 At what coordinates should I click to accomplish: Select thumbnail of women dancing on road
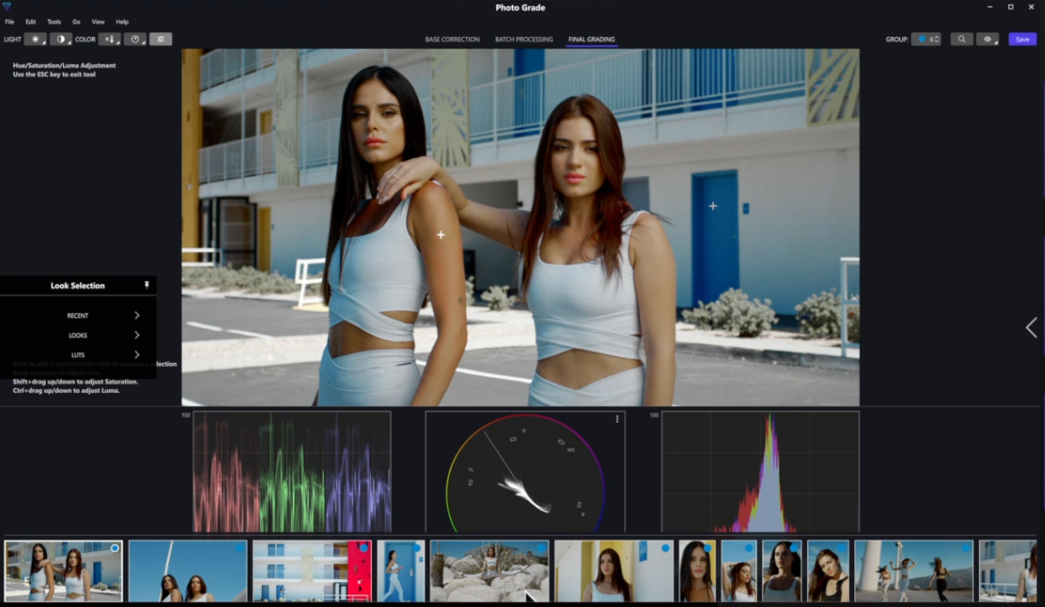coord(914,571)
